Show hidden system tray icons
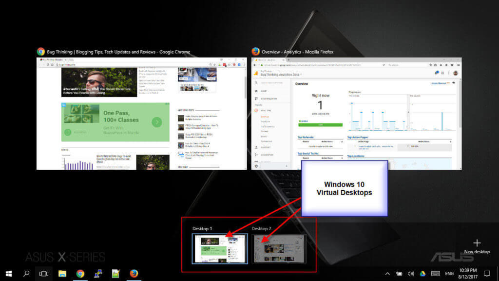 [x=387, y=274]
